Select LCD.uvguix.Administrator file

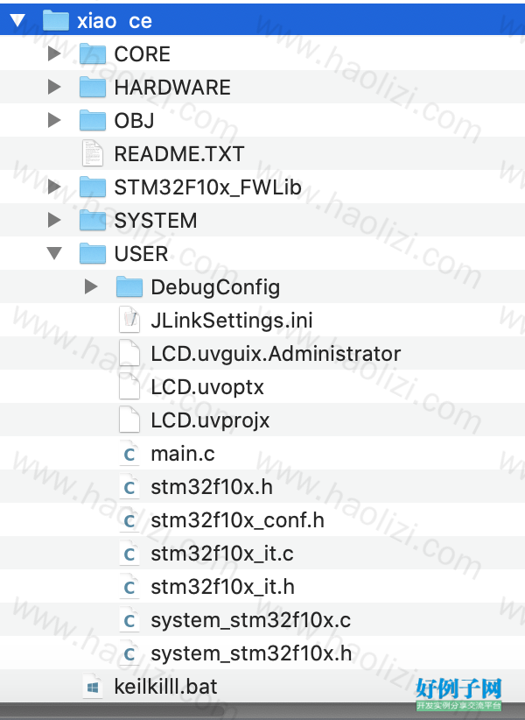tap(262, 353)
